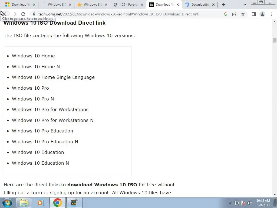Click the 'Windows 10 ISO Download Direct link' heading

[55, 23]
